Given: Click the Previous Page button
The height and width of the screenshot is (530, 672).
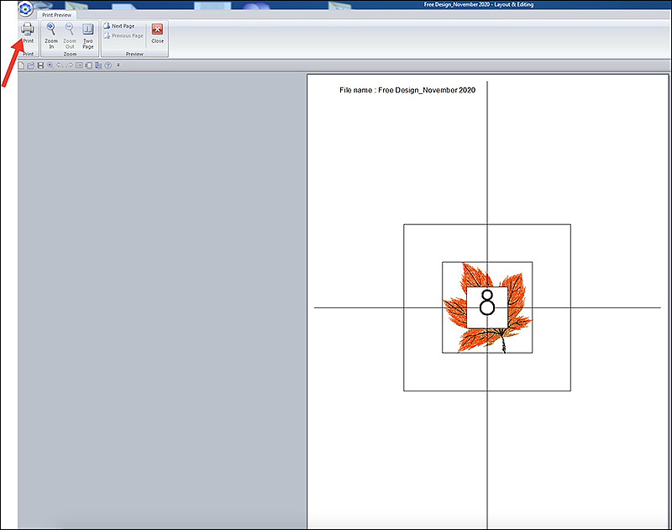Looking at the screenshot, I should coord(123,35).
